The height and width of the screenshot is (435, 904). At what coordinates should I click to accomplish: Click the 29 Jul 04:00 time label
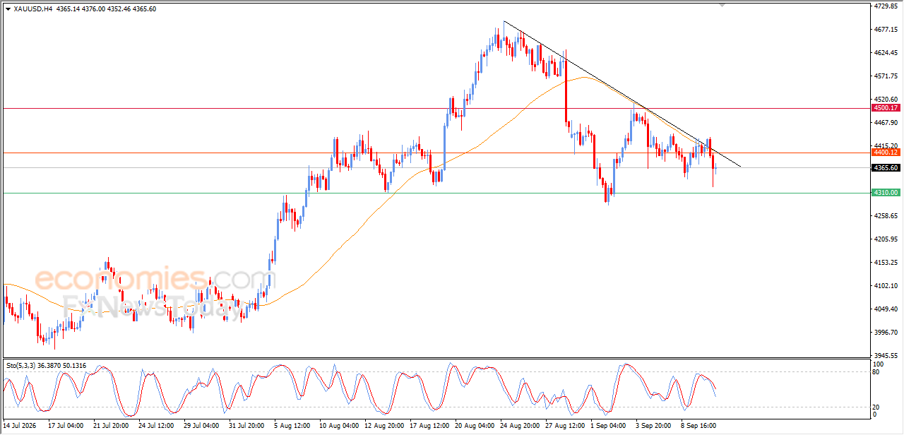point(202,426)
